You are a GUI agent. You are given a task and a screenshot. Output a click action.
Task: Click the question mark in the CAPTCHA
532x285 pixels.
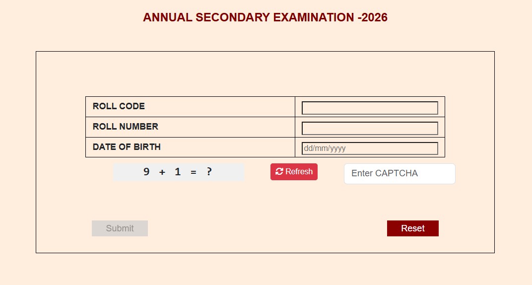(x=209, y=172)
